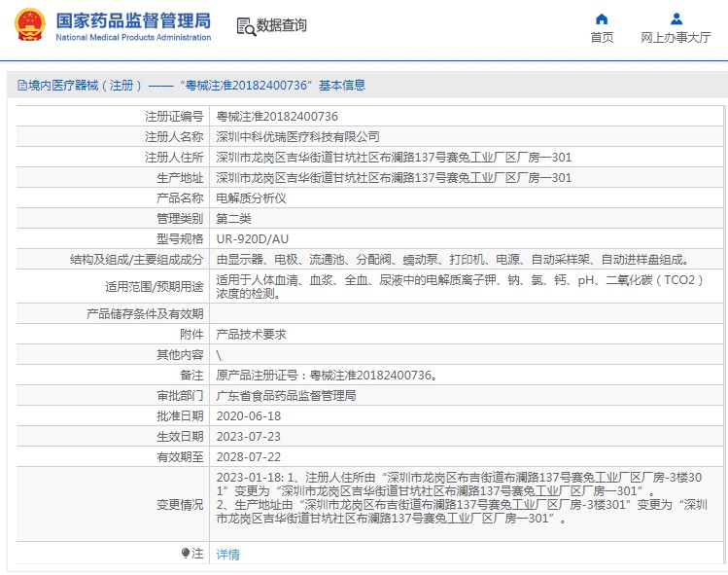Viewport: 728px width, 575px height.
Task: Open the 数据查询 text label
Action: [281, 26]
